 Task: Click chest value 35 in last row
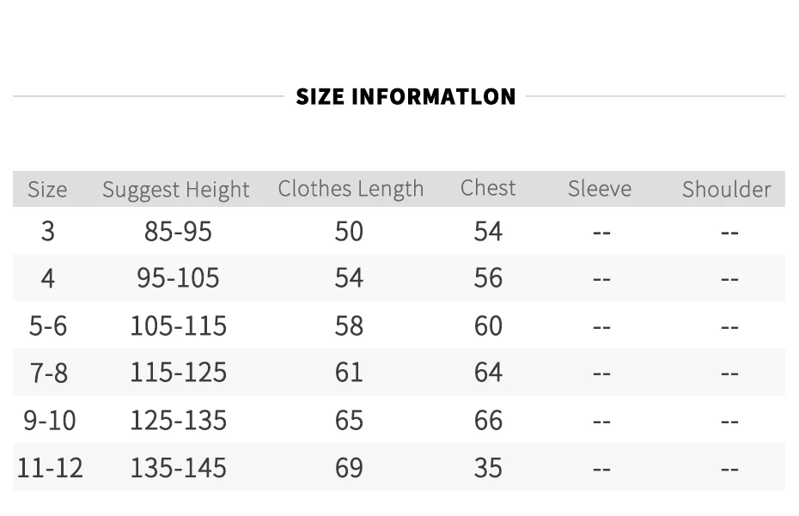(488, 468)
